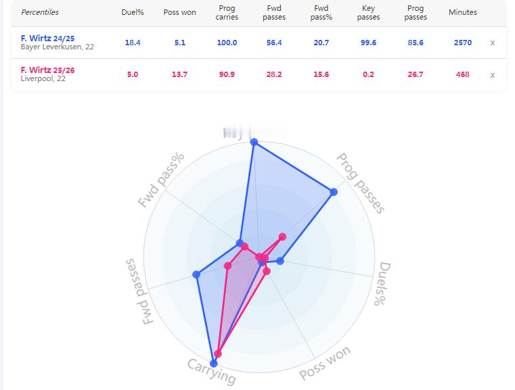
Task: Click the Fwd pass% column header
Action: [x=321, y=13]
